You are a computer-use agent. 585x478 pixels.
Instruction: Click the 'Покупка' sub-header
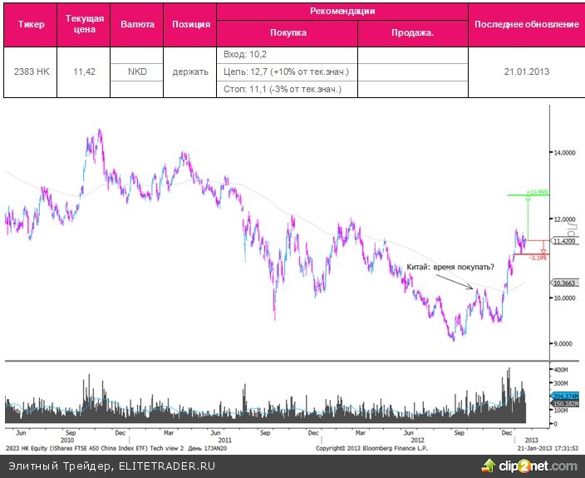288,33
